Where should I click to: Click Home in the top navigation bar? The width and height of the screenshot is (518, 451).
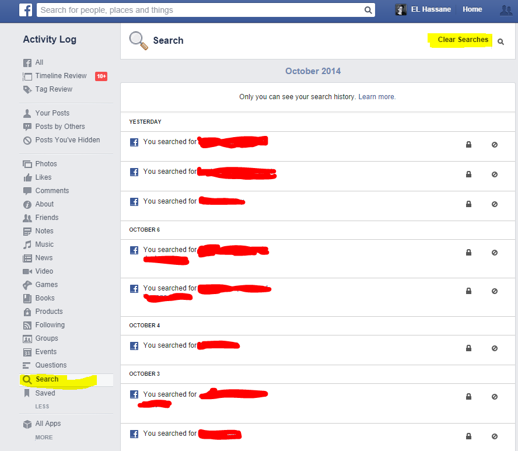[472, 9]
